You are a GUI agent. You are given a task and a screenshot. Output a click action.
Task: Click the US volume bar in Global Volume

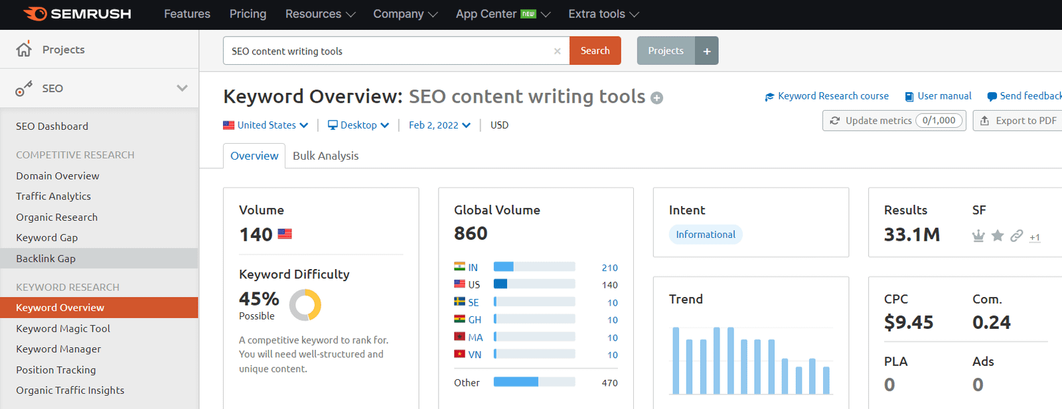point(534,284)
